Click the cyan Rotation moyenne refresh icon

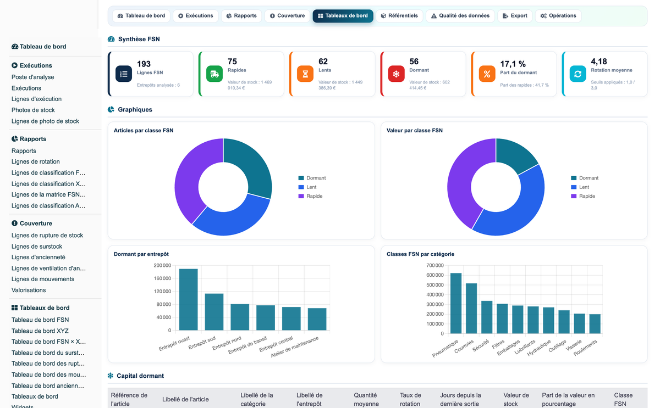coord(577,74)
